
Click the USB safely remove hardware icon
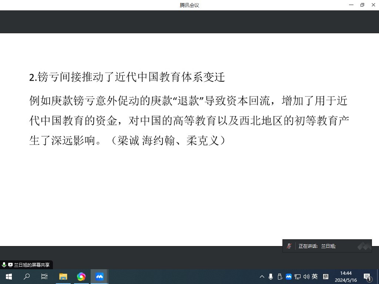(280, 277)
